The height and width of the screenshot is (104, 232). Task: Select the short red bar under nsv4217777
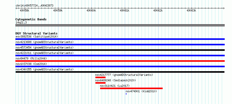click(100, 77)
